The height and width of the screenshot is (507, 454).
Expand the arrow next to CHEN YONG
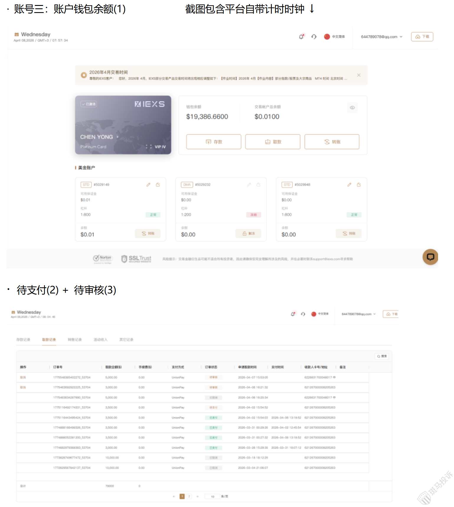(117, 137)
